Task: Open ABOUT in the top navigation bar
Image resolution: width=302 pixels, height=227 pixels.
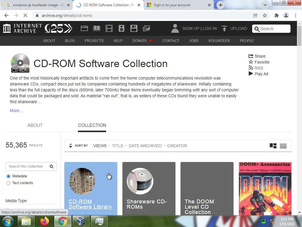Action: pos(49,41)
